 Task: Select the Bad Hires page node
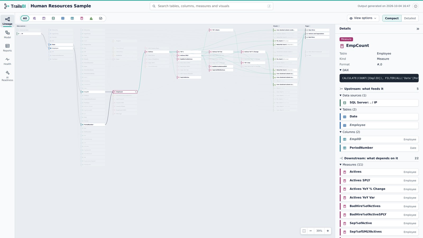[317, 37]
